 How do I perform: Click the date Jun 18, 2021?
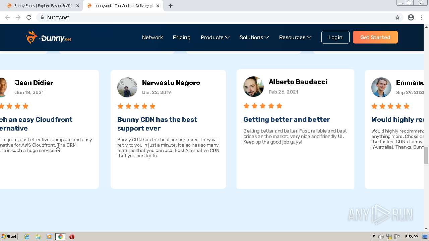(x=29, y=92)
